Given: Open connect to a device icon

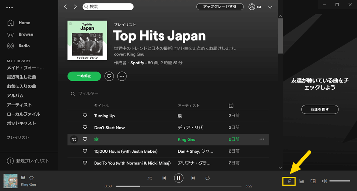Looking at the screenshot, I should (x=313, y=181).
